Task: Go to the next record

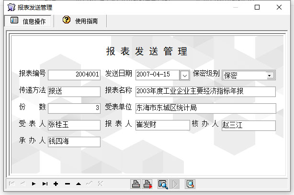Action: click(x=34, y=184)
